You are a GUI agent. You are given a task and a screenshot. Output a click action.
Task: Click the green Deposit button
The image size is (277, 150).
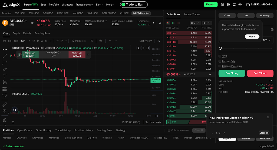pos(211,4)
